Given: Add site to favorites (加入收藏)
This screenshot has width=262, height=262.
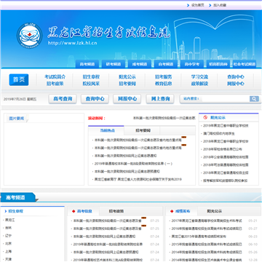Looking at the screenshot, I should [220, 5].
